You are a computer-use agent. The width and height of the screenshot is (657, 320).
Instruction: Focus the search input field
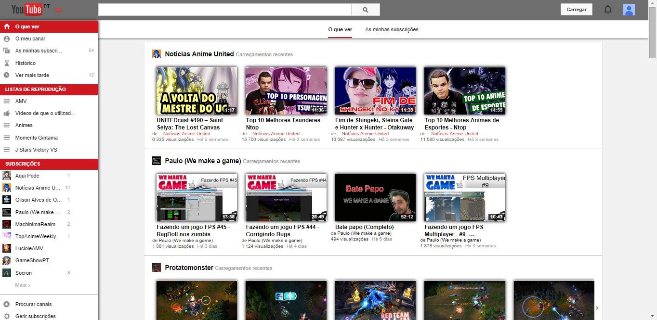click(x=225, y=10)
